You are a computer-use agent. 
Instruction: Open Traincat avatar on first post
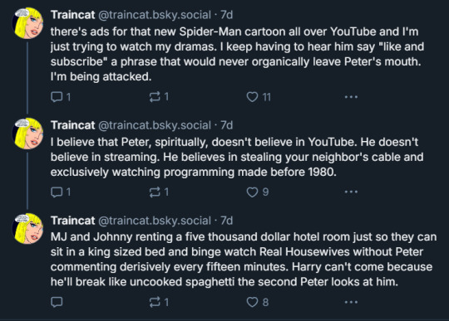coord(27,23)
